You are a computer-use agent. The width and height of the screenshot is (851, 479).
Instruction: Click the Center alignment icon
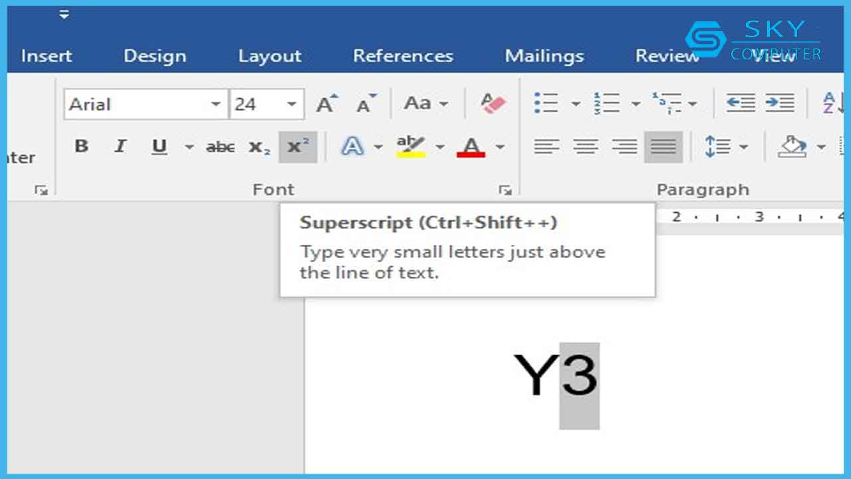[x=585, y=146]
